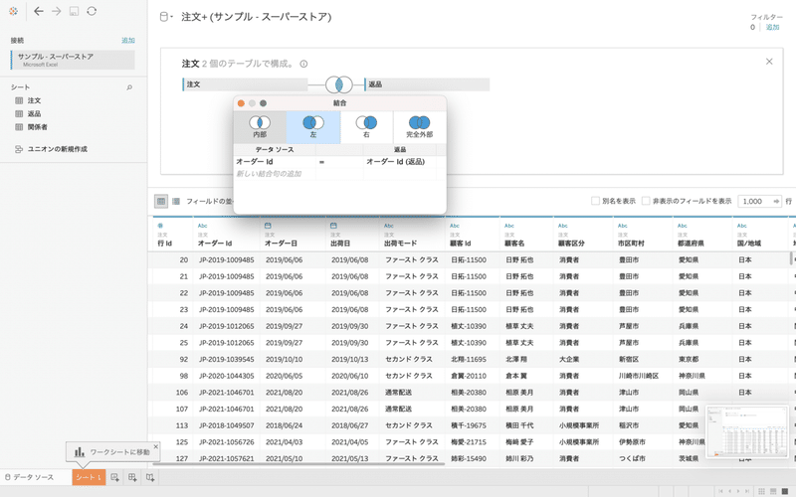Viewport: 796px width, 497px height.
Task: Switch to the metadata list view icon
Action: (x=176, y=202)
